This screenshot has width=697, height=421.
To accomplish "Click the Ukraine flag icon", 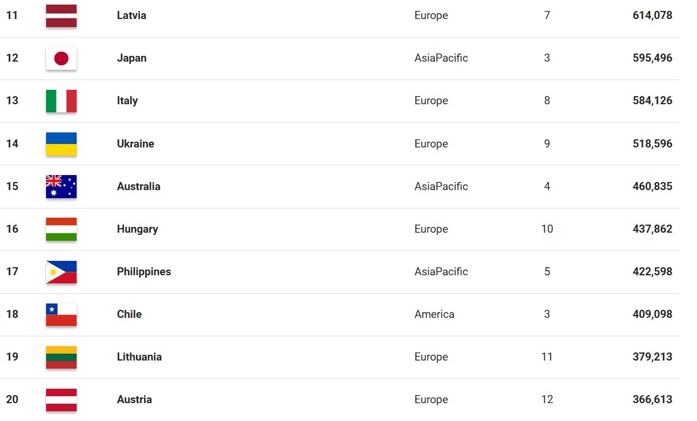I will pos(61,143).
